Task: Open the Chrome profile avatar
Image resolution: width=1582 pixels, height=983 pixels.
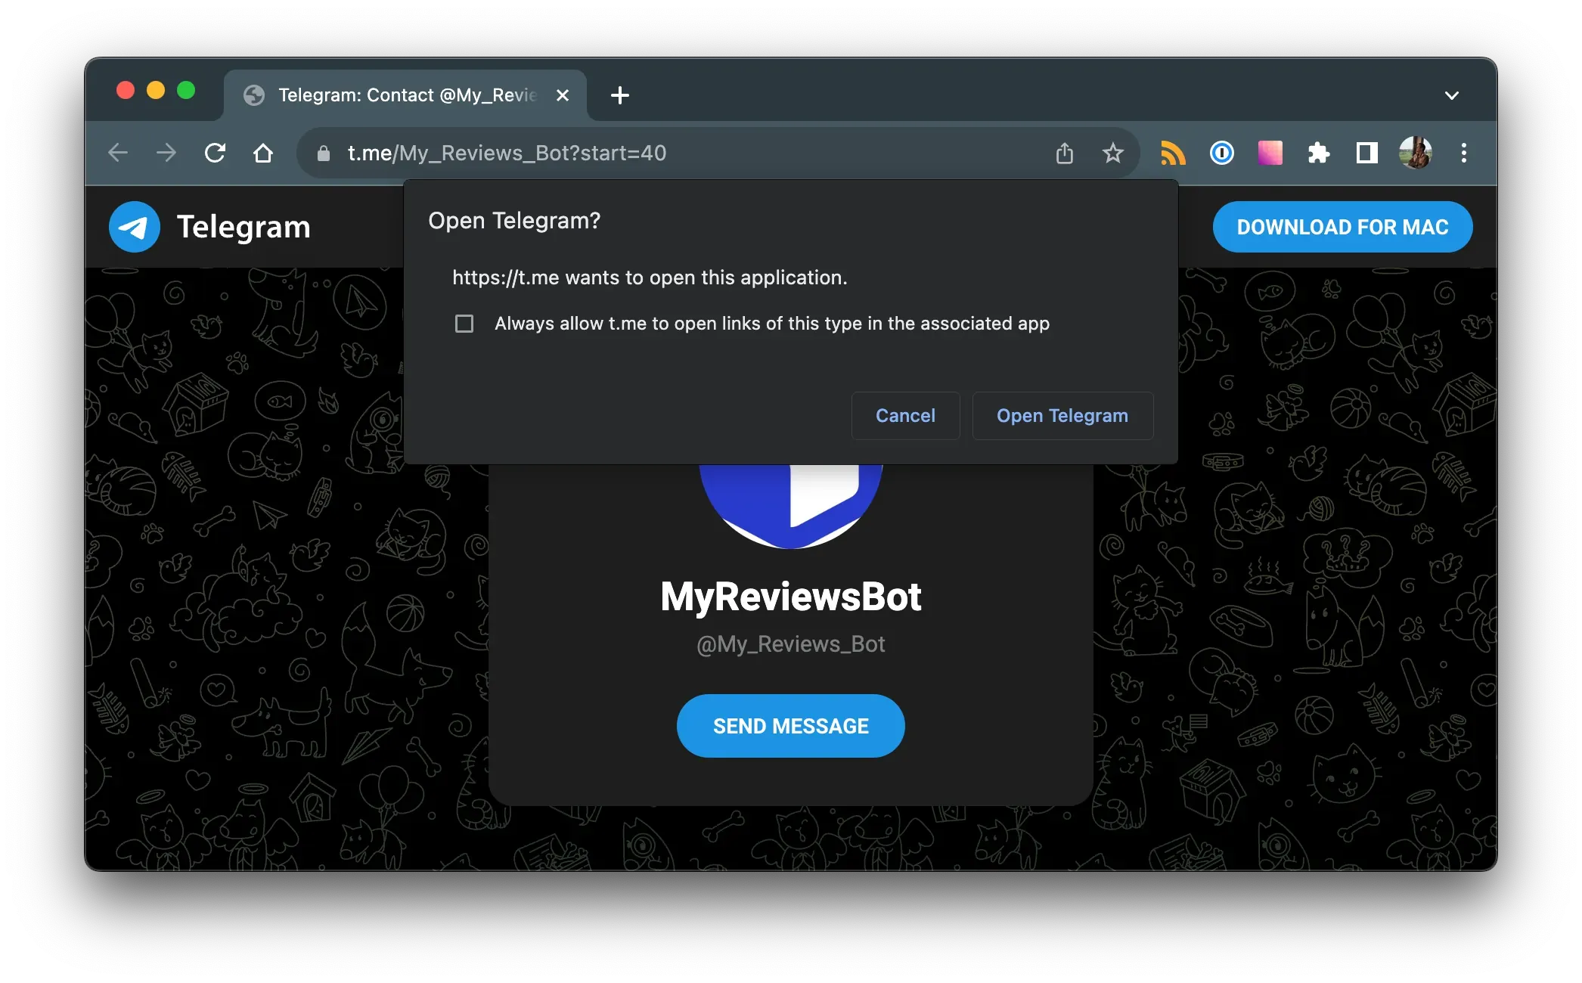Action: click(x=1416, y=153)
